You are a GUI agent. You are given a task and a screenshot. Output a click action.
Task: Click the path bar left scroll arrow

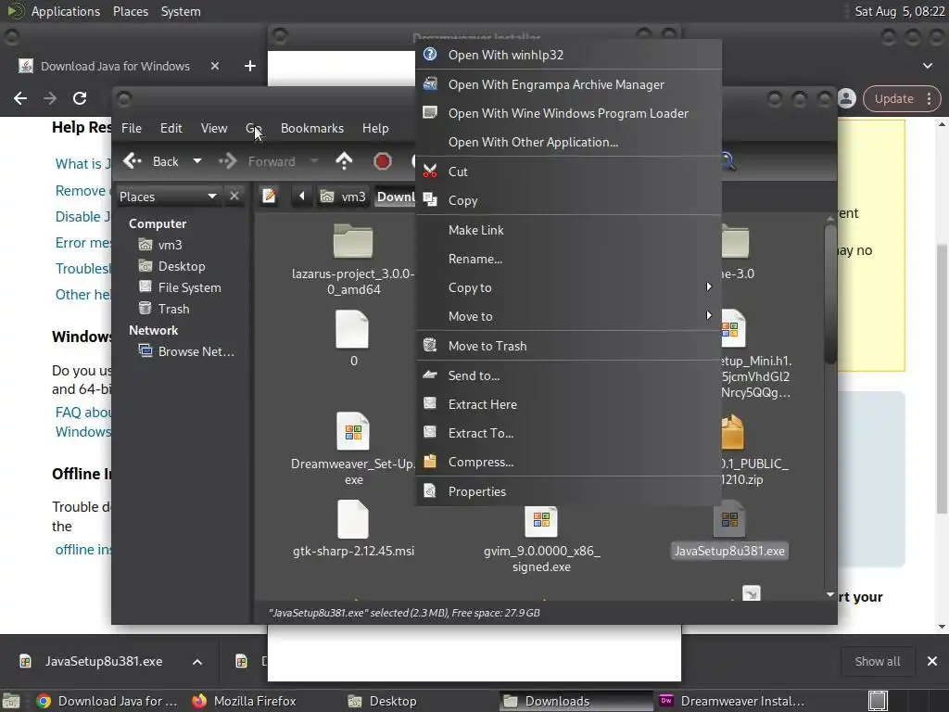pyautogui.click(x=302, y=197)
